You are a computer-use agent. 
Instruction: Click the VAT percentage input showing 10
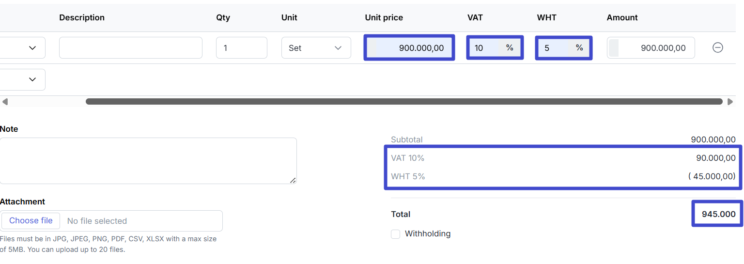484,48
